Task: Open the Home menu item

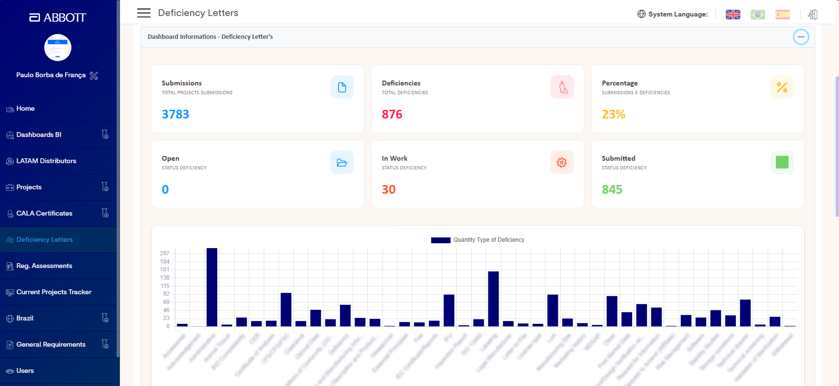Action: tap(58, 109)
